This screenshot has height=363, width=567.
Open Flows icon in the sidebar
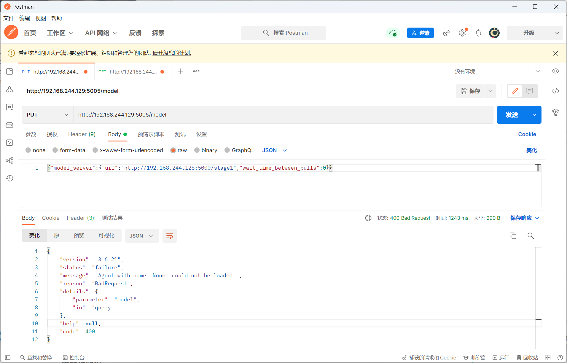tap(9, 160)
